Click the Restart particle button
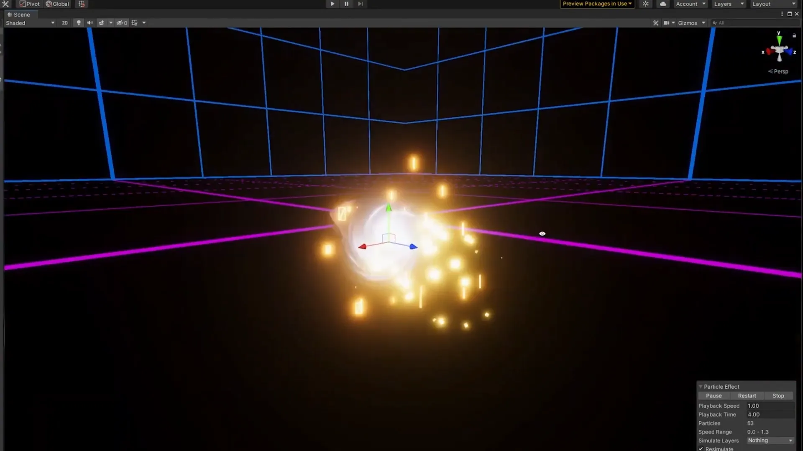Screen dimensions: 803x451 coord(747,395)
